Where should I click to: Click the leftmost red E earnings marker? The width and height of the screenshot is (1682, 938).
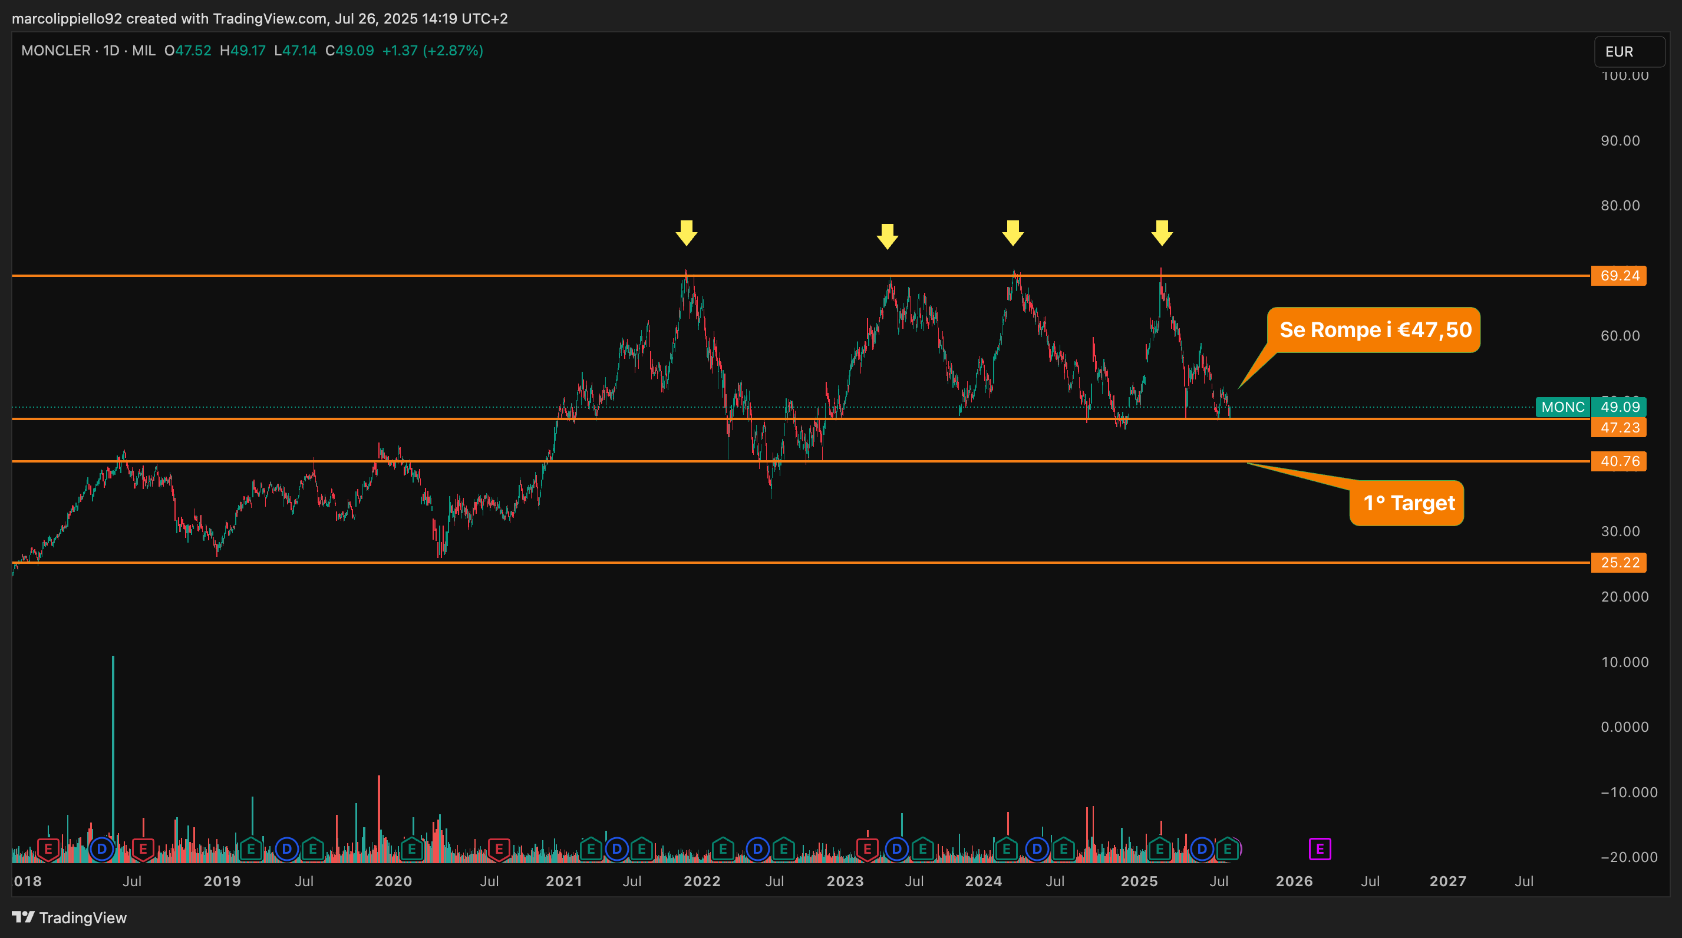[48, 848]
